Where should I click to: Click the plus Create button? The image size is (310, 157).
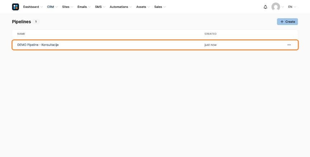click(x=287, y=22)
